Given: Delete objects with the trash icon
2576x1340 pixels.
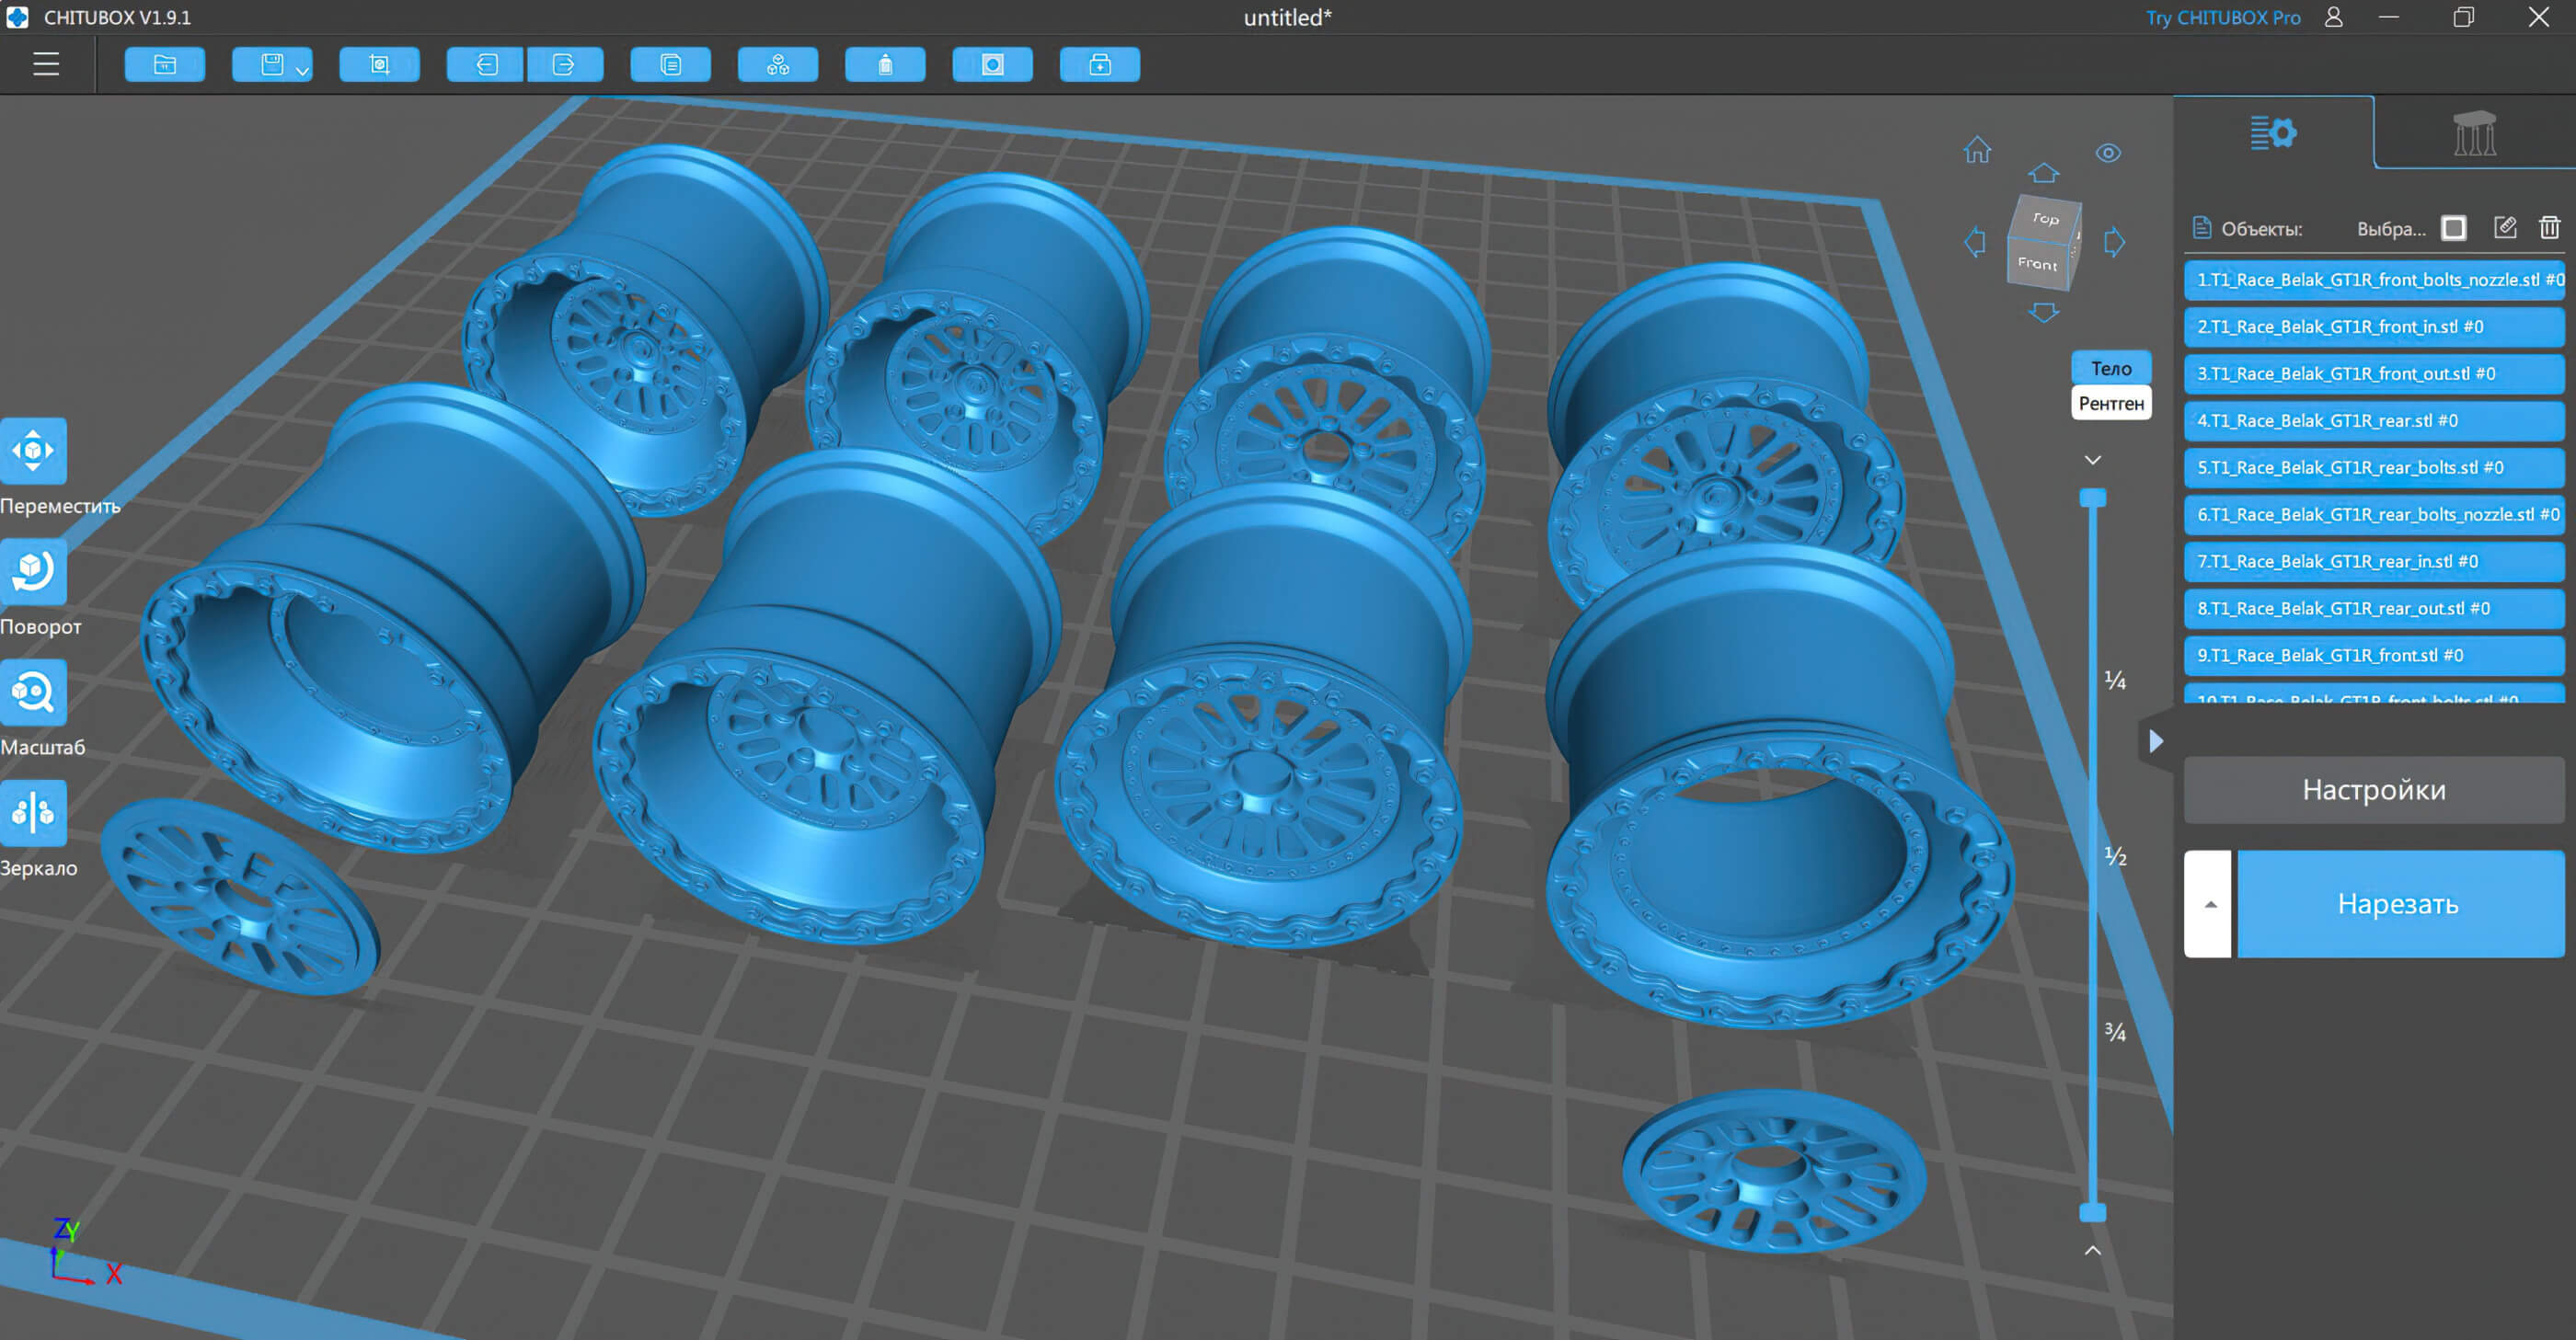Looking at the screenshot, I should click(2549, 228).
